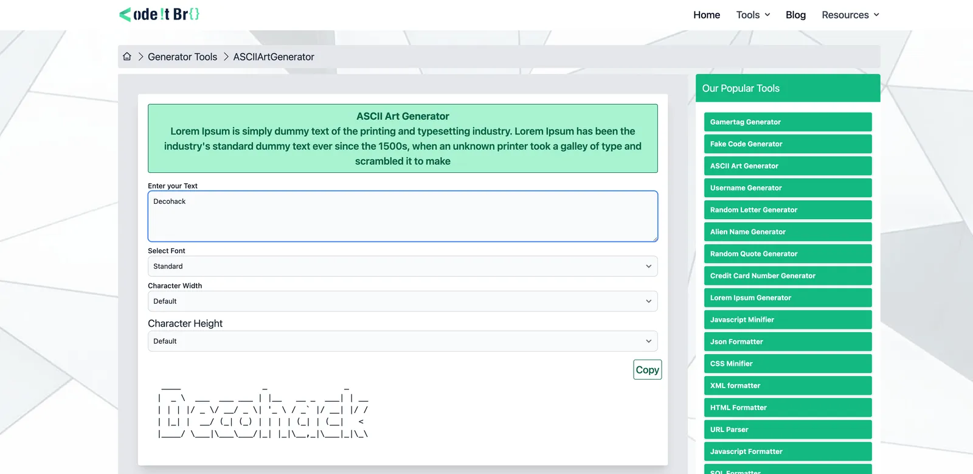Open the Blog page
The height and width of the screenshot is (474, 973).
[795, 15]
